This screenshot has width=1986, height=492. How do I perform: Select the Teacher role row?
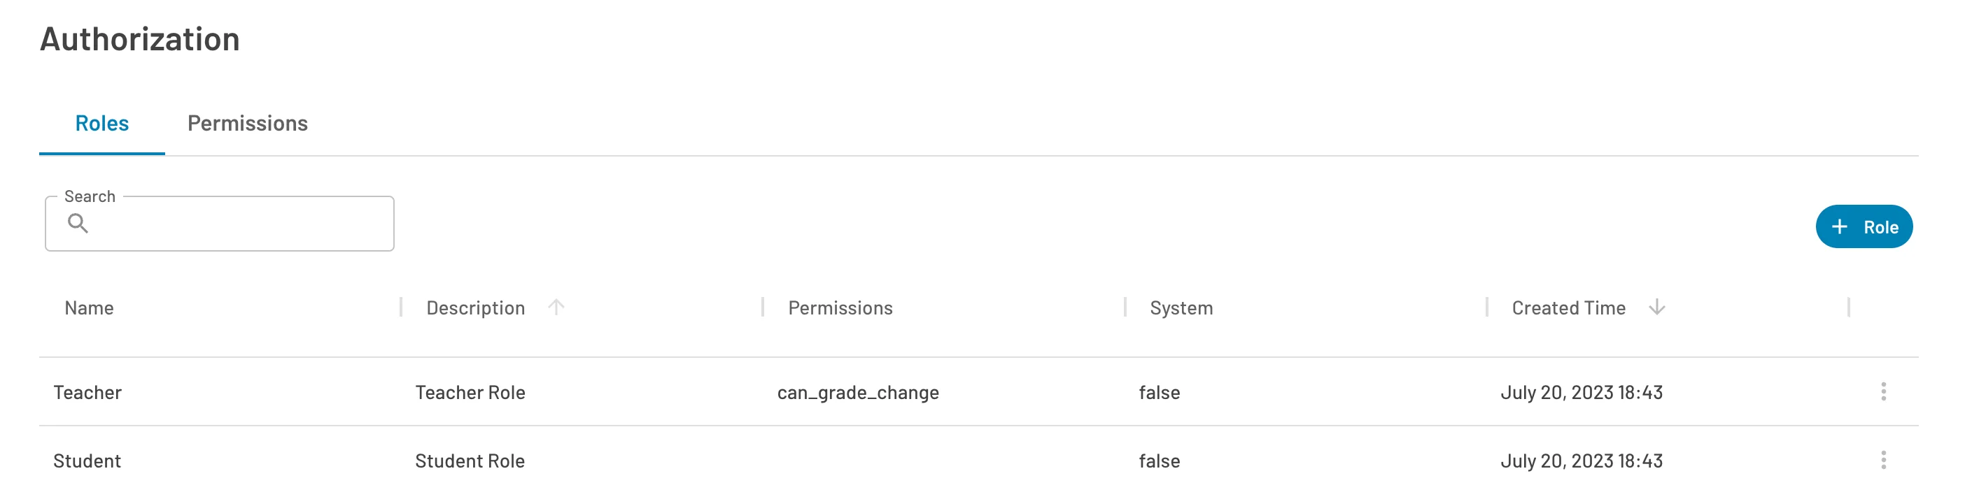point(86,392)
